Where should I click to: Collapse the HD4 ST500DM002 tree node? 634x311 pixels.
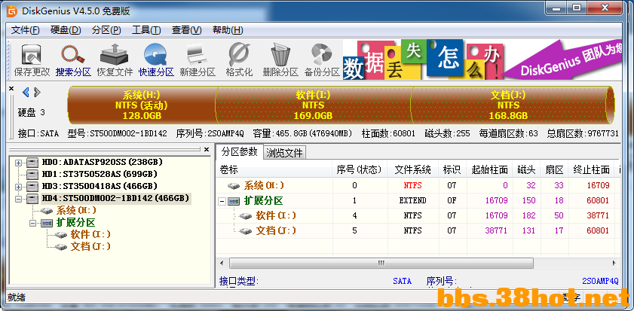tap(18, 199)
